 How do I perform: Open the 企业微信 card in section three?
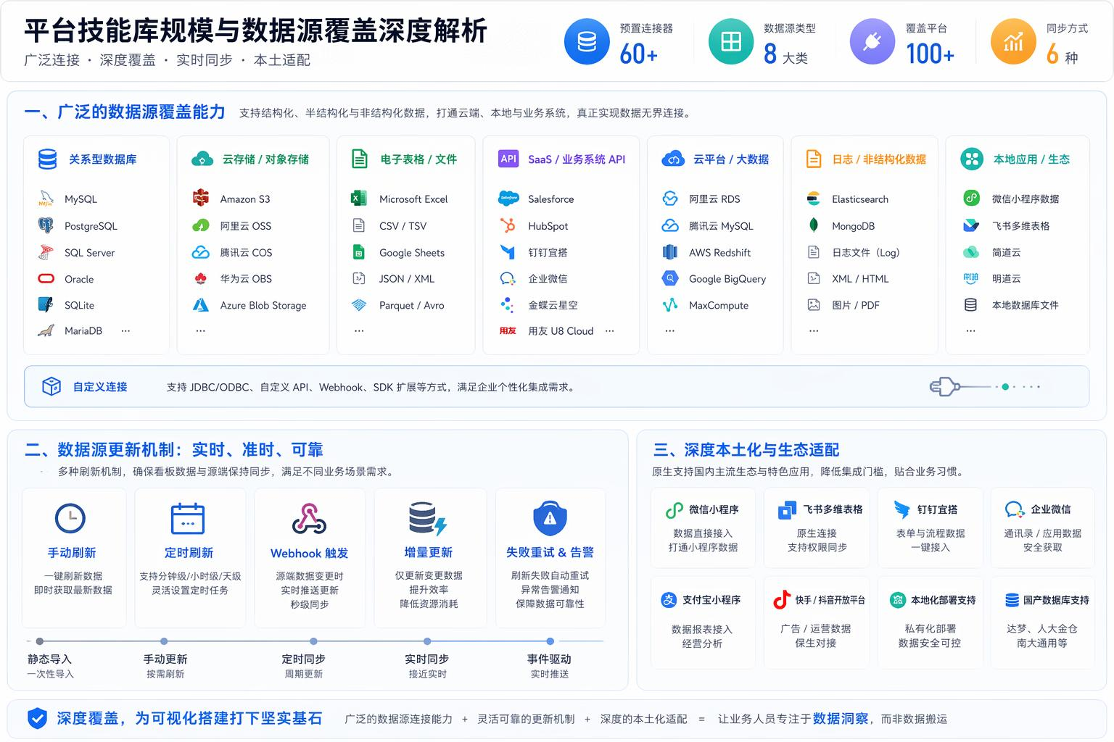click(x=1042, y=528)
